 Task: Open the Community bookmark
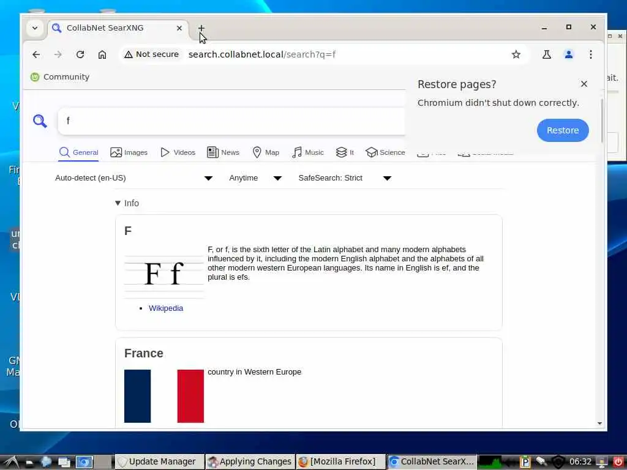pyautogui.click(x=60, y=76)
